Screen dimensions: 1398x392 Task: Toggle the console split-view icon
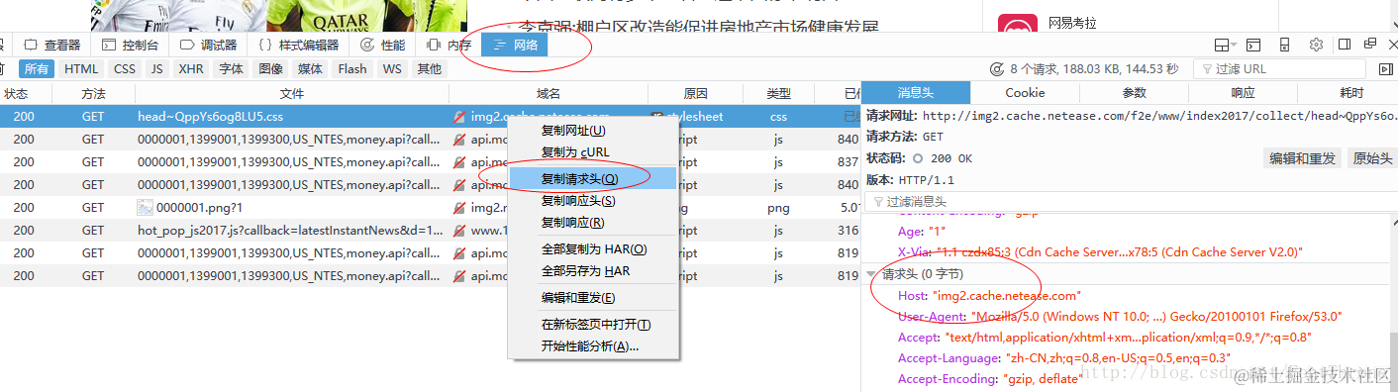coord(1253,45)
